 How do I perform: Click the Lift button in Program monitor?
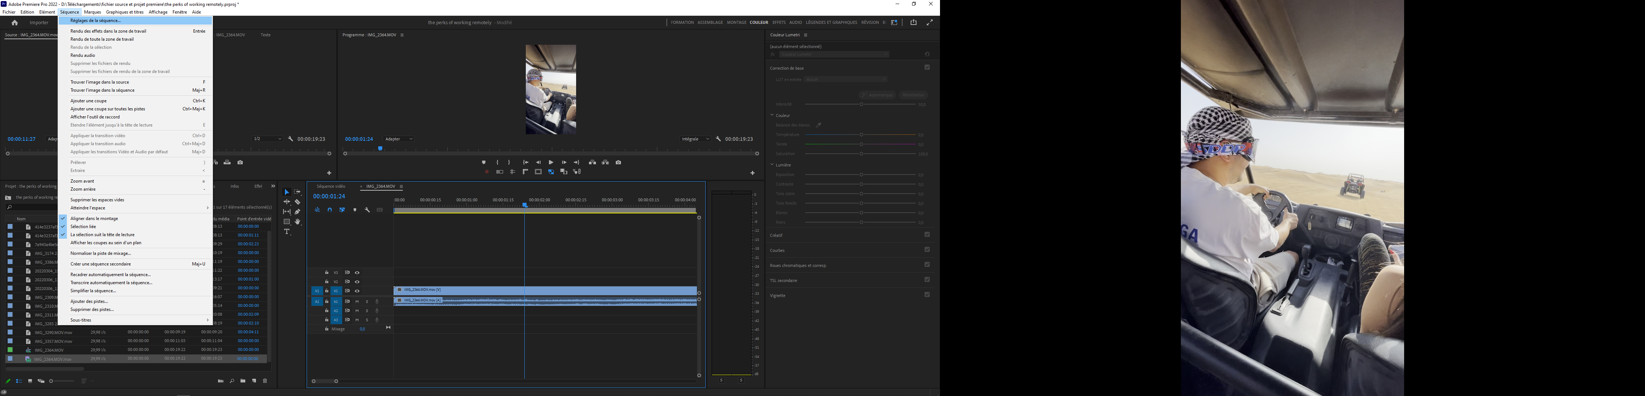(593, 162)
